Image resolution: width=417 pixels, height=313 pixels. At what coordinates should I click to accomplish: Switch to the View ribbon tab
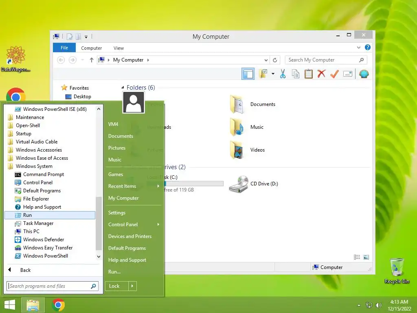click(119, 48)
